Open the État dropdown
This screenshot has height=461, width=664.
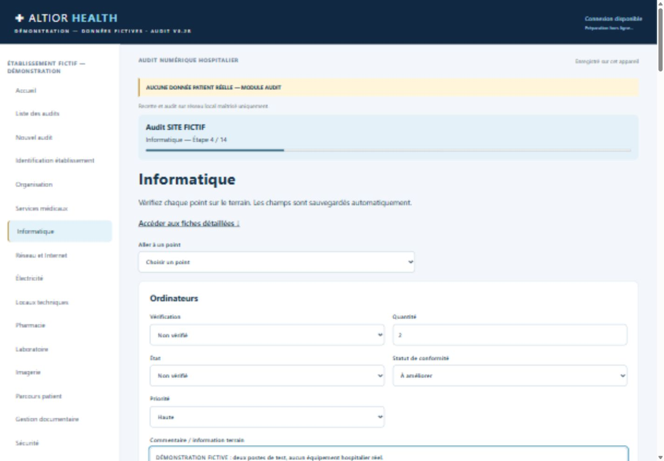267,376
